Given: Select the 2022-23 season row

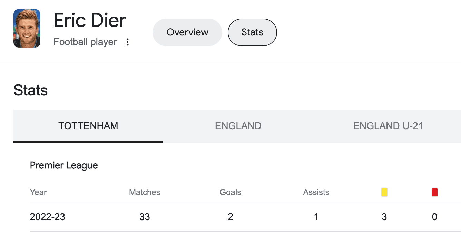Looking at the screenshot, I should pos(48,217).
